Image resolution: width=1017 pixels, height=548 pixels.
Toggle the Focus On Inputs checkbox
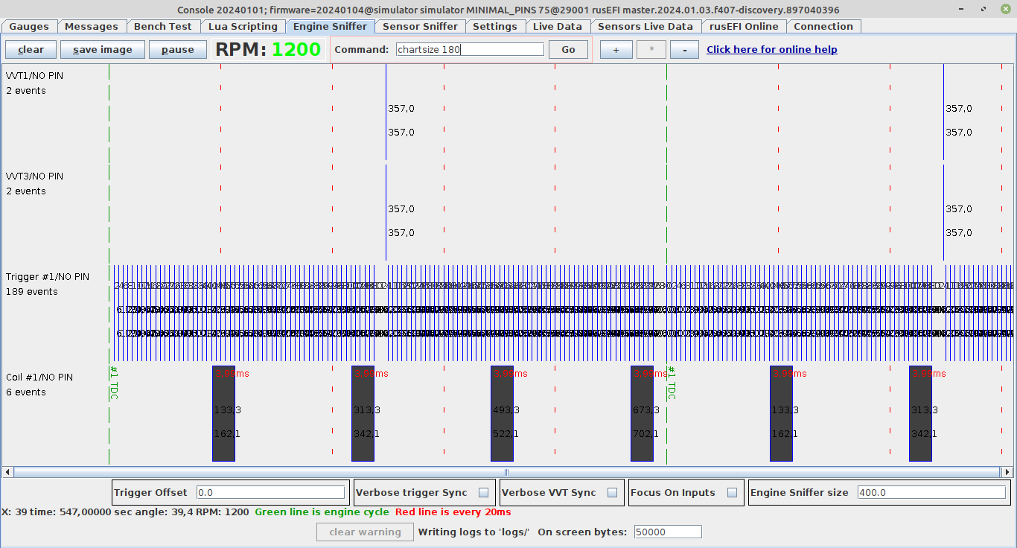pyautogui.click(x=733, y=493)
